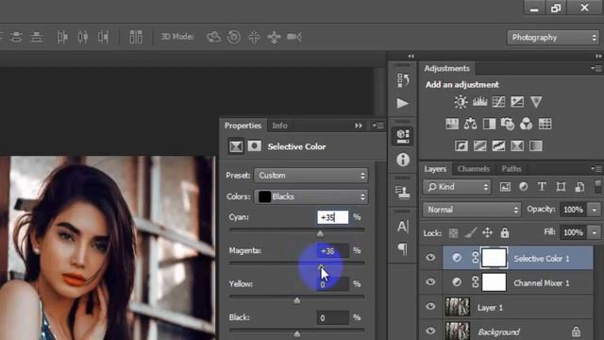Add an Invert adjustment
This screenshot has width=604, height=340.
click(461, 145)
